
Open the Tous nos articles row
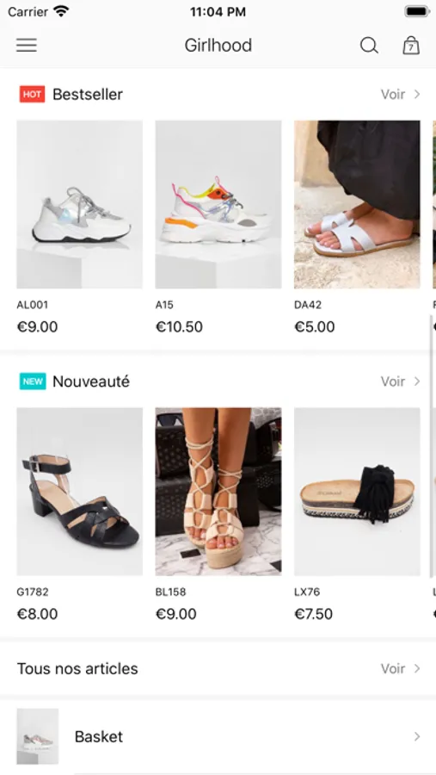pyautogui.click(x=218, y=668)
